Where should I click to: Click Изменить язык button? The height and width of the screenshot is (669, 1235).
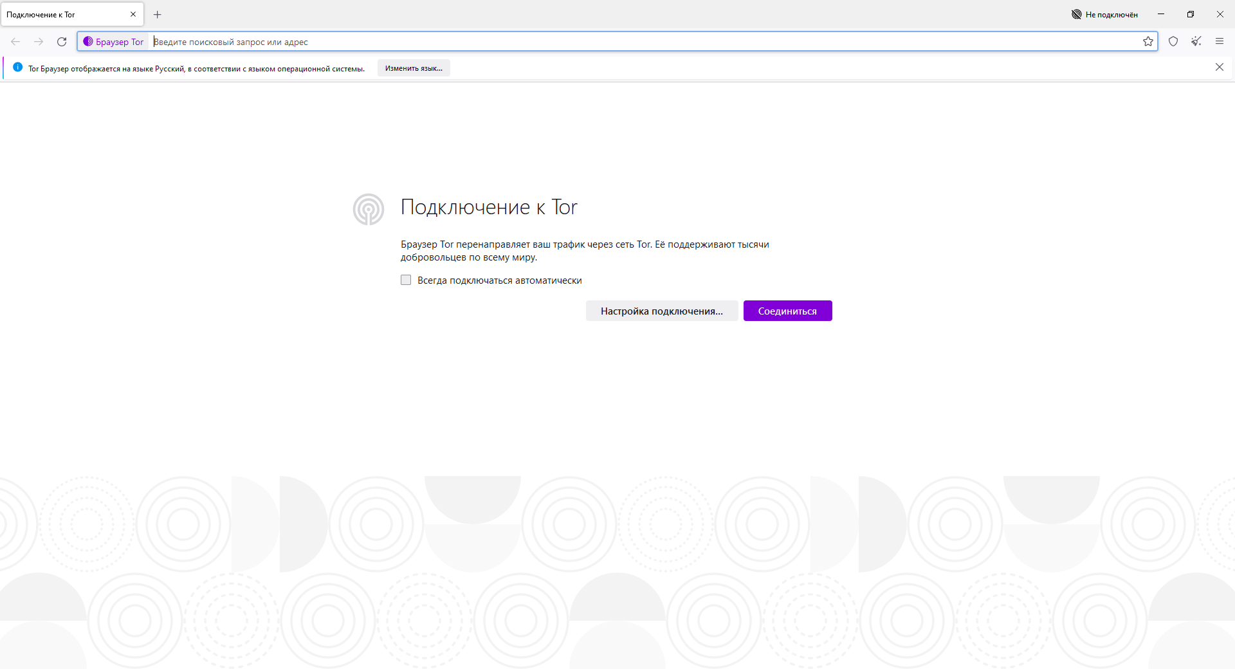pos(414,68)
